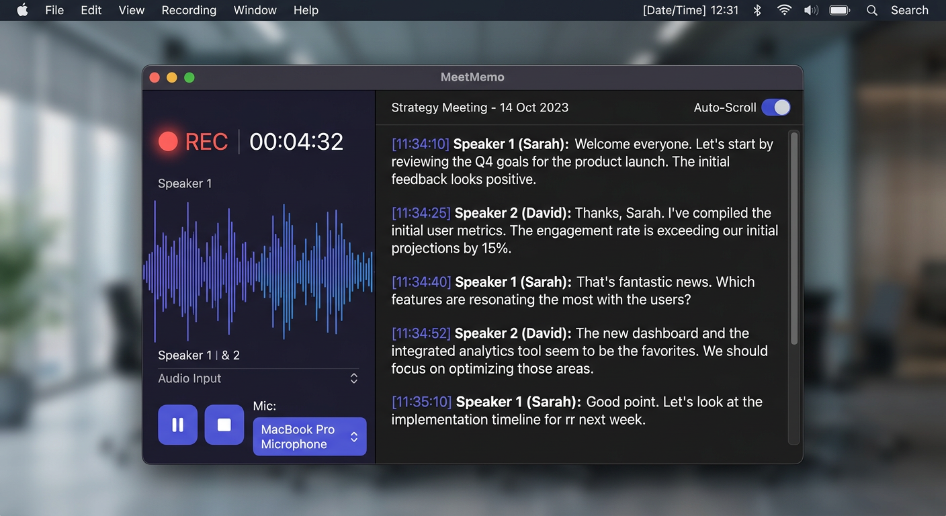946x516 pixels.
Task: Click the transcript scrollbar
Action: [793, 239]
